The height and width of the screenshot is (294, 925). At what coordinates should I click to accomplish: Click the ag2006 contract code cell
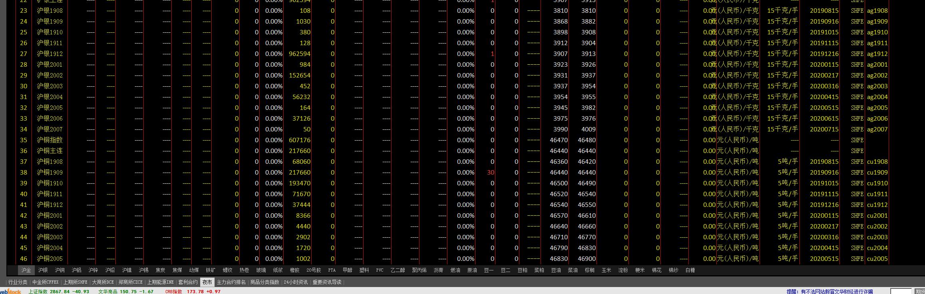pyautogui.click(x=877, y=119)
